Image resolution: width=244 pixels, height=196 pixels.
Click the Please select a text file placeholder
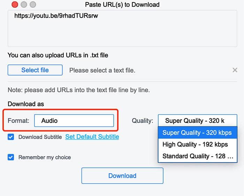(x=102, y=70)
